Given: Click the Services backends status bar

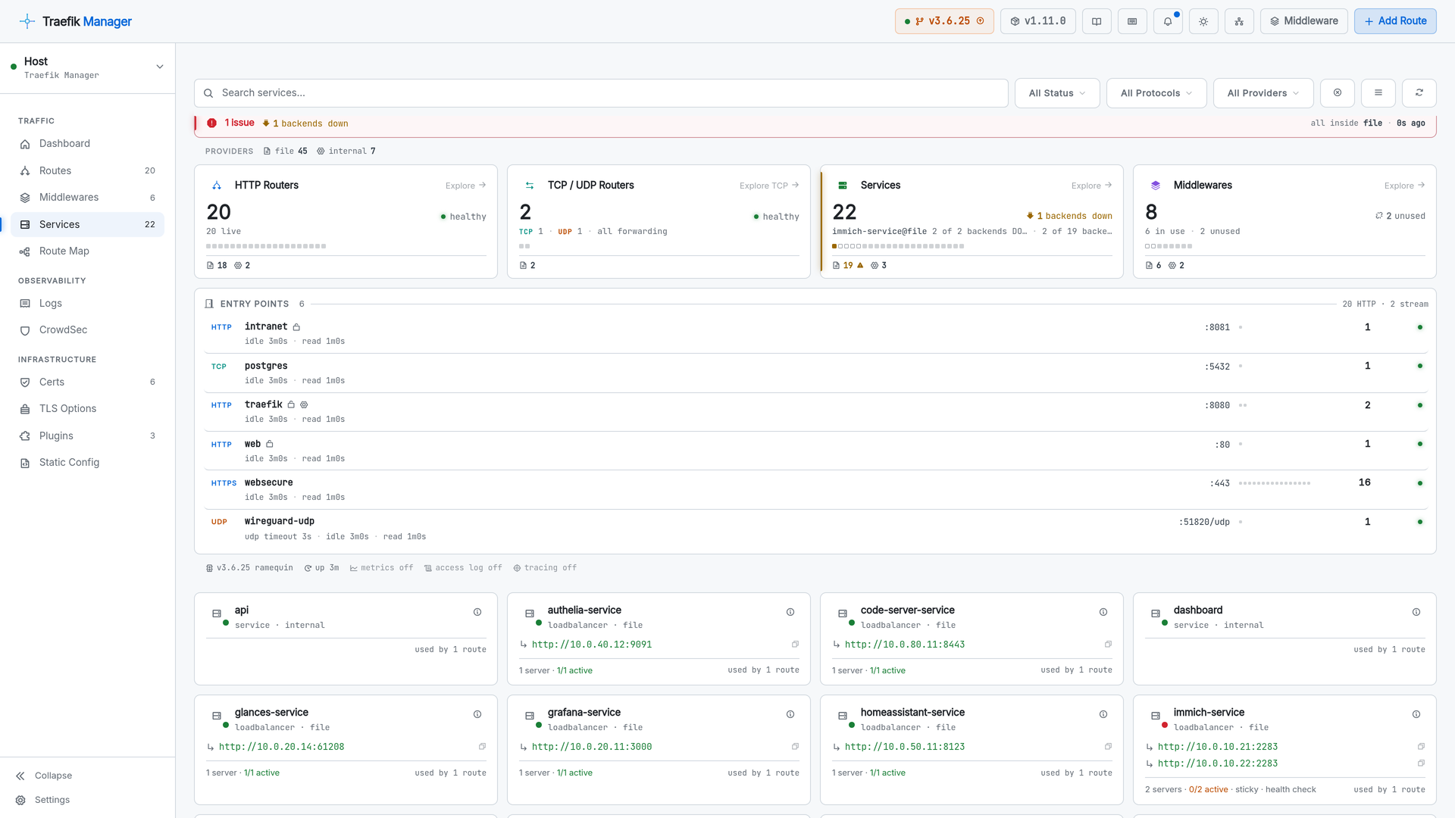Looking at the screenshot, I should pos(898,246).
